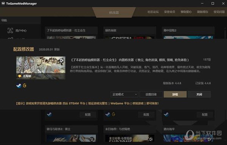The image size is (227, 145).
Task: Click WeGame icon in config dialog
Action: coord(25,86)
